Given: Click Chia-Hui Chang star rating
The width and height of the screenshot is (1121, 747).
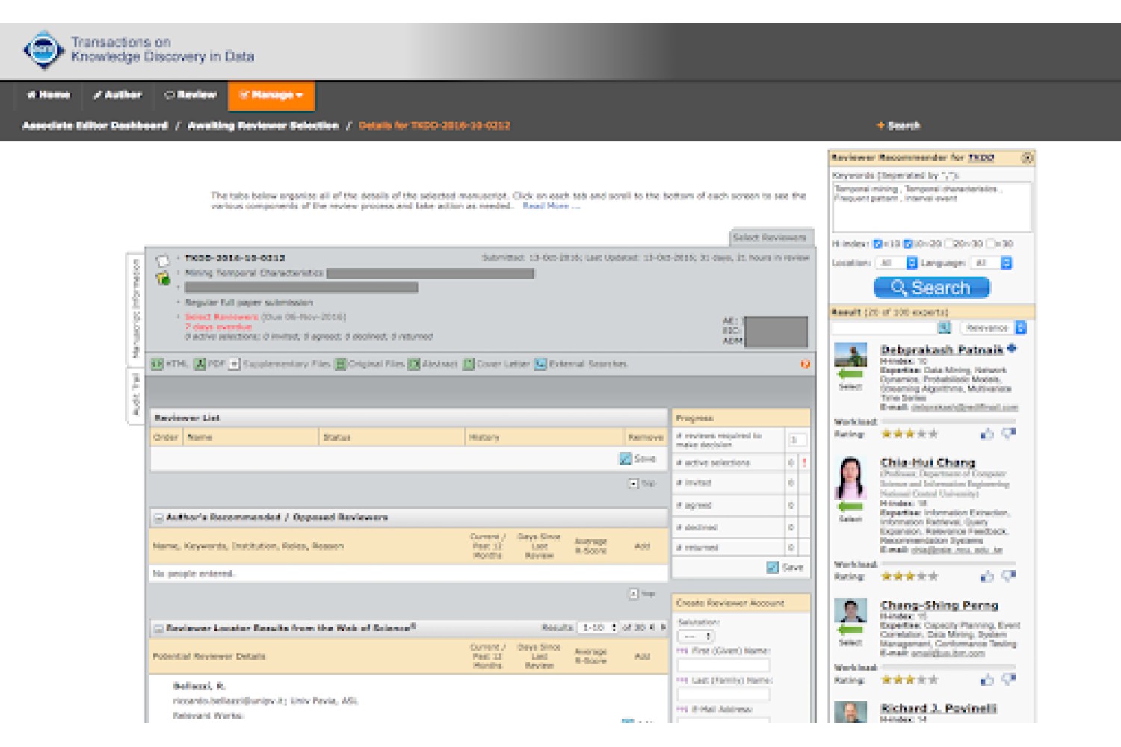Looking at the screenshot, I should [x=910, y=576].
